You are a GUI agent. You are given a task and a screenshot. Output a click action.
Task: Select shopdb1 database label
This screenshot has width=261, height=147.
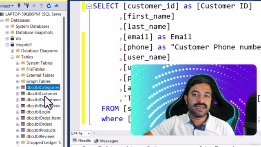pyautogui.click(x=24, y=45)
